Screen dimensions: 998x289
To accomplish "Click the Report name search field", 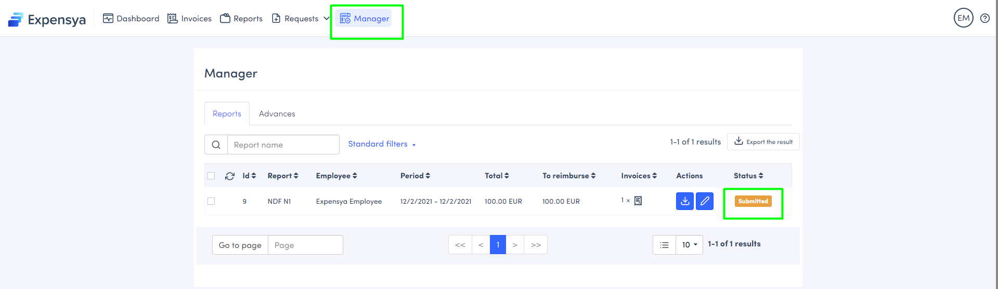I will [283, 145].
